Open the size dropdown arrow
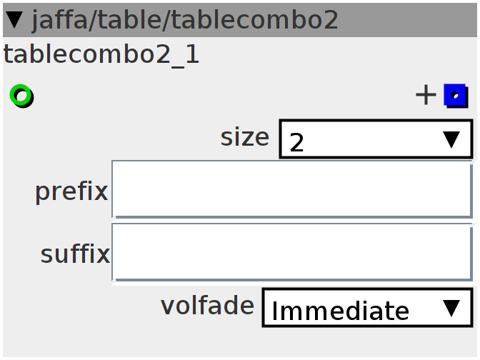 [451, 139]
